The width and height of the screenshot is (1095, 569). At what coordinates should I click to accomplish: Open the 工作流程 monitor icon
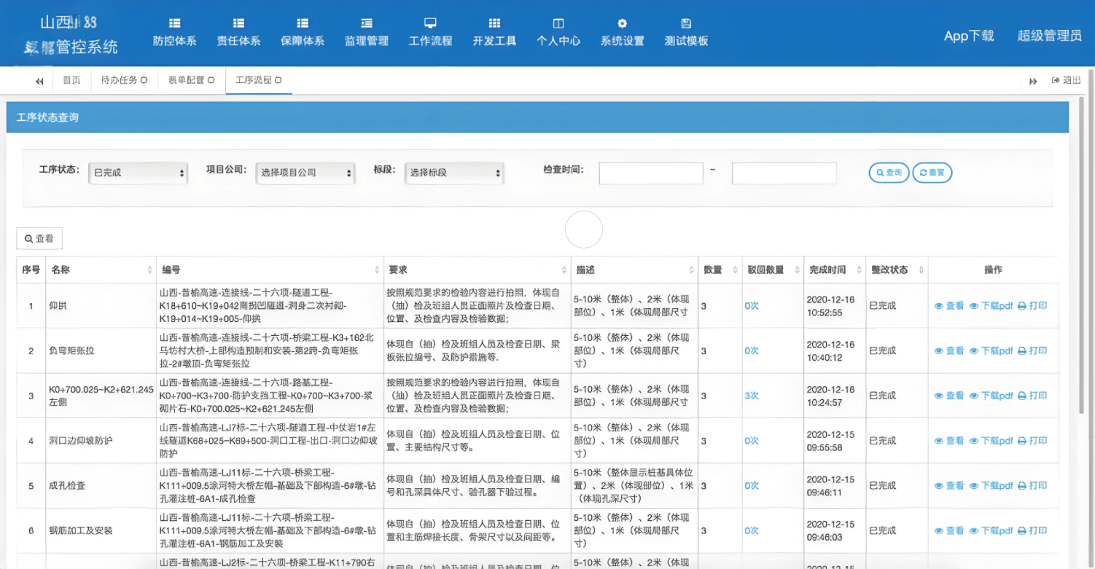pos(431,23)
